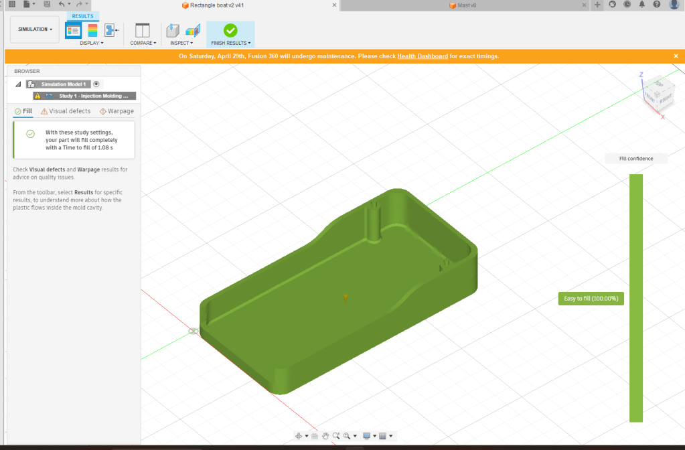The image size is (685, 450).
Task: Expand the INSPECT dropdown menu
Action: tap(183, 43)
